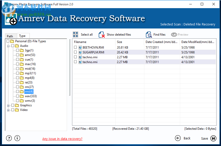Click the Select all grid icon
The image size is (221, 146).
pyautogui.click(x=75, y=35)
